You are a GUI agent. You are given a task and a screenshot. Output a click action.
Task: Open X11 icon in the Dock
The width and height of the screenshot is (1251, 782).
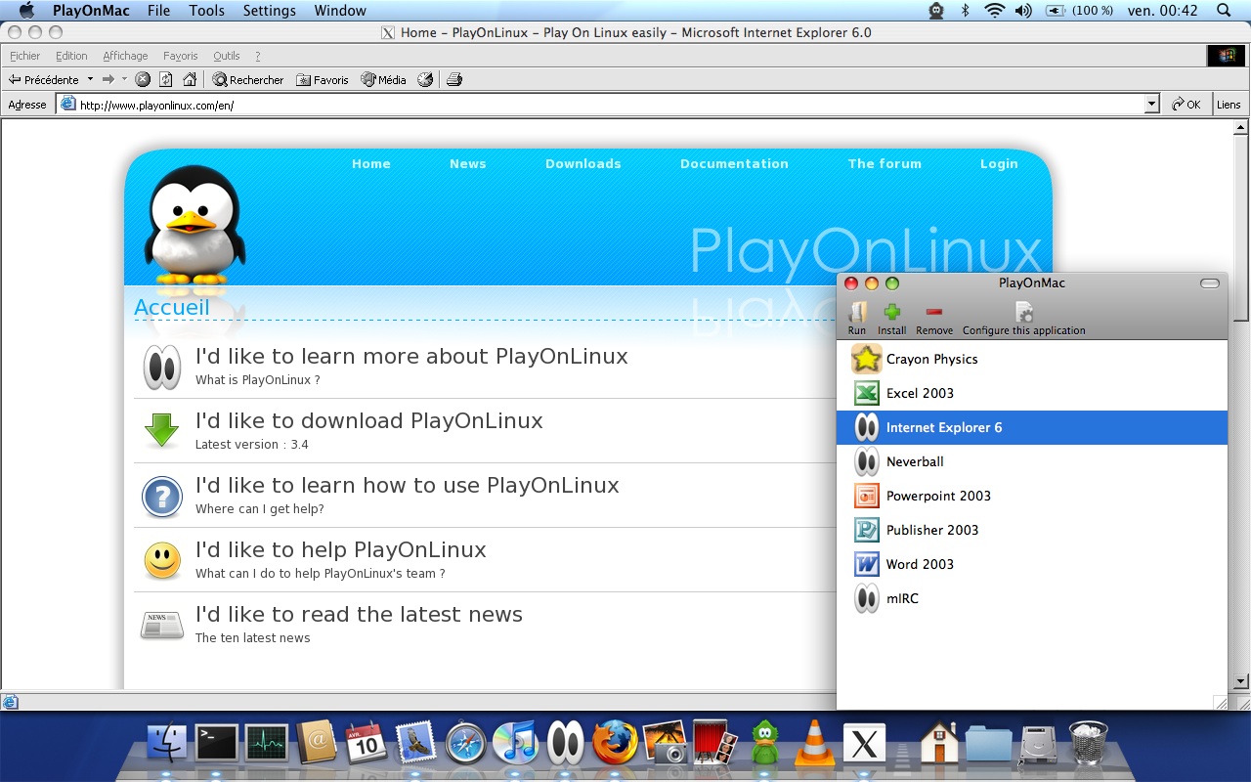click(864, 745)
